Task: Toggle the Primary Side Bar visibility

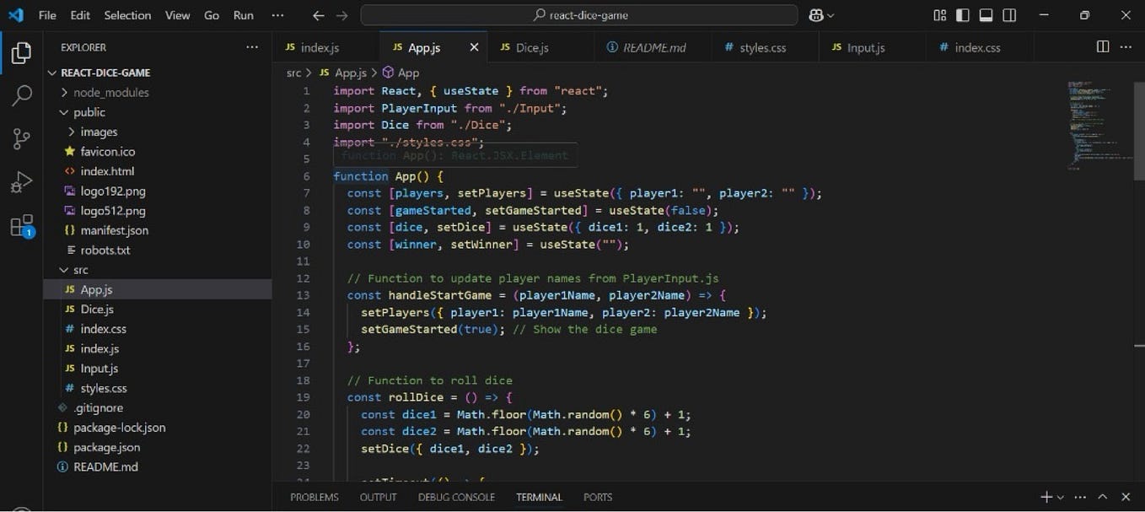Action: coord(961,14)
